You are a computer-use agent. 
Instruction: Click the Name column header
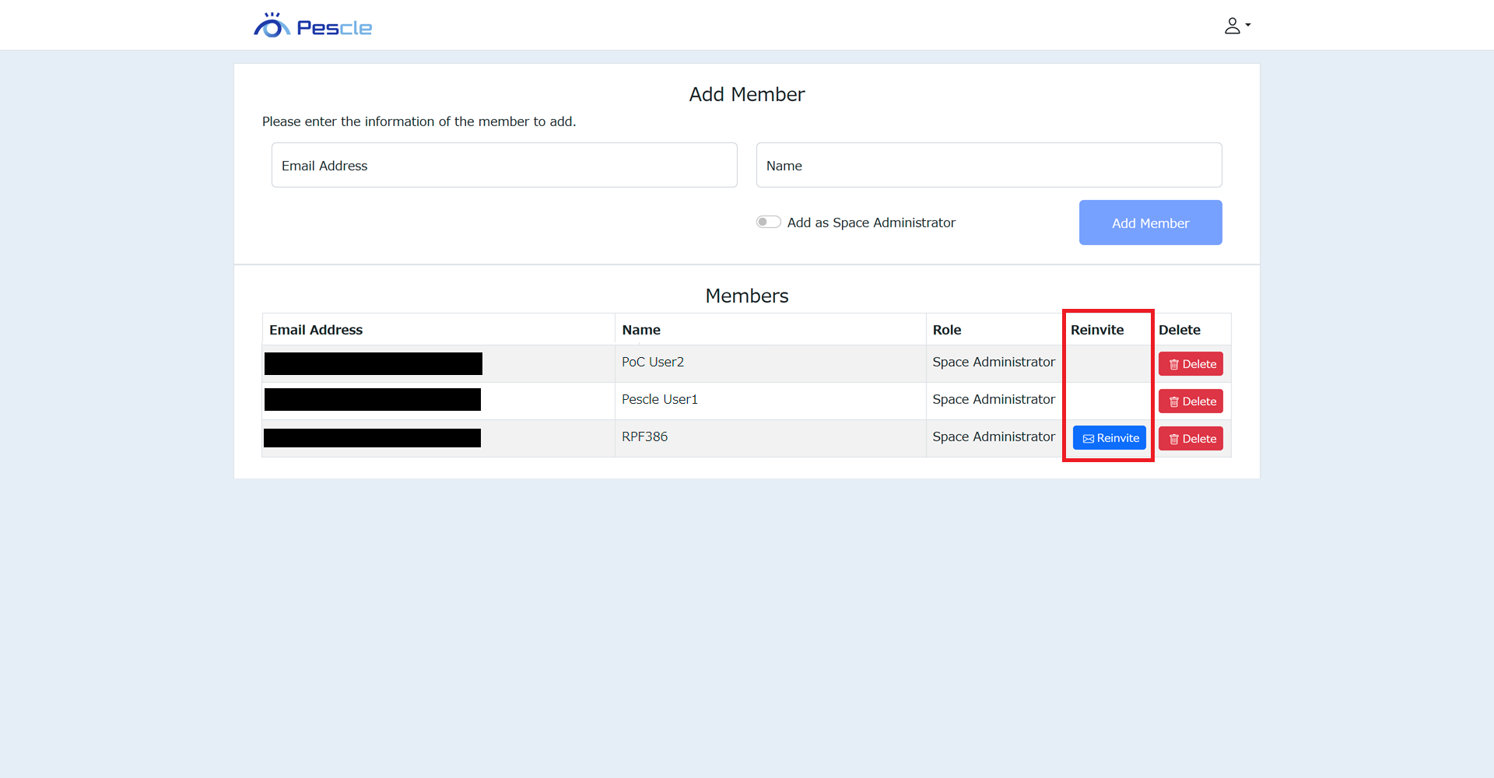tap(641, 330)
